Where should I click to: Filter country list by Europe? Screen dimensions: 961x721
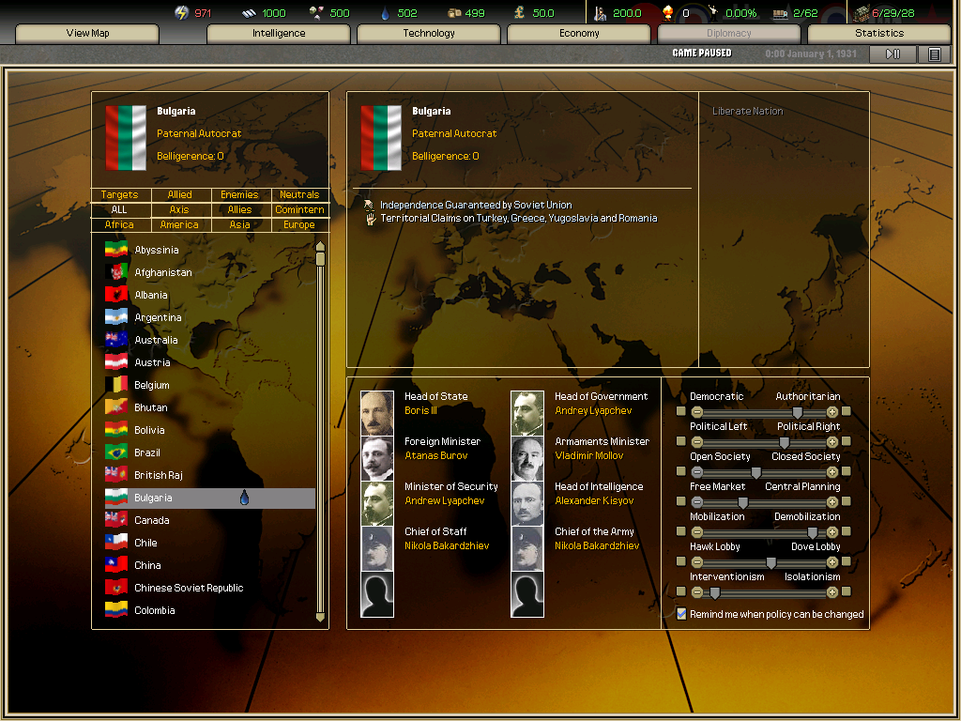299,224
